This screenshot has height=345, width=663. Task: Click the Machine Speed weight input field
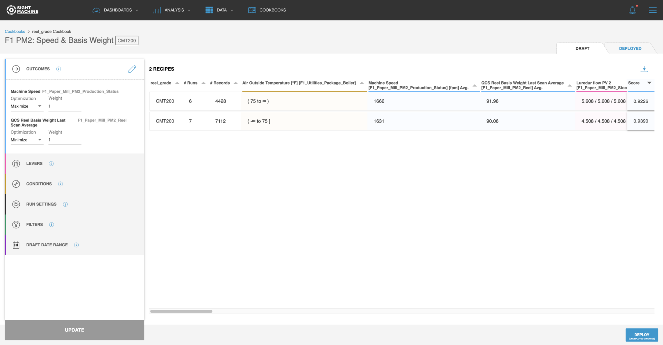pyautogui.click(x=65, y=106)
